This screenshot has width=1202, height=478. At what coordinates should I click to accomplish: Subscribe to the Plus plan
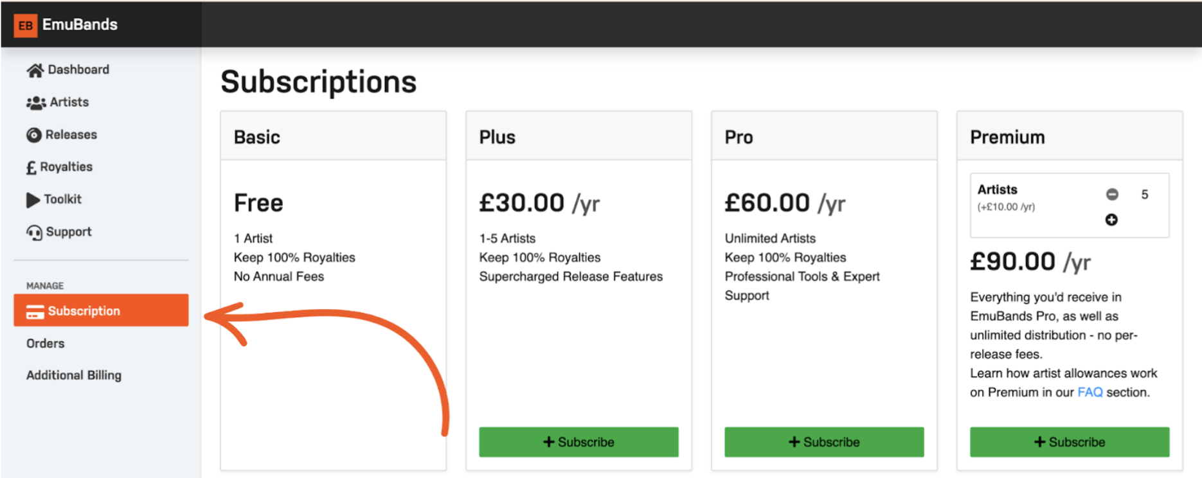coord(579,442)
